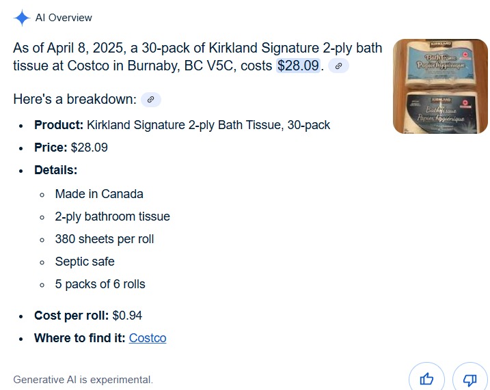Screen dimensions: 490x390
Task: Click '2-ply bathroom tissue' detail
Action: tap(113, 217)
